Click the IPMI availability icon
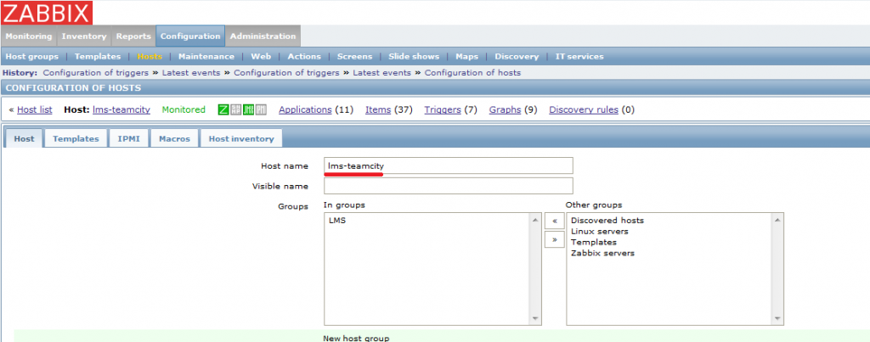870x342 pixels. point(261,109)
